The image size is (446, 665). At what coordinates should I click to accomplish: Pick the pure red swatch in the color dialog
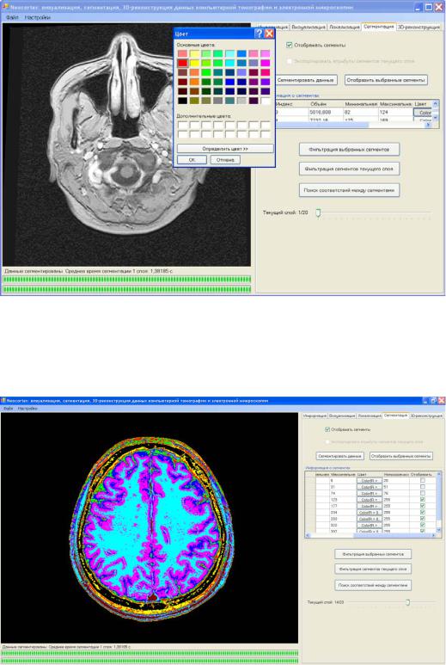coord(182,63)
